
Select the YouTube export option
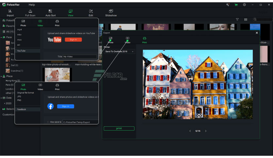(x=28, y=51)
